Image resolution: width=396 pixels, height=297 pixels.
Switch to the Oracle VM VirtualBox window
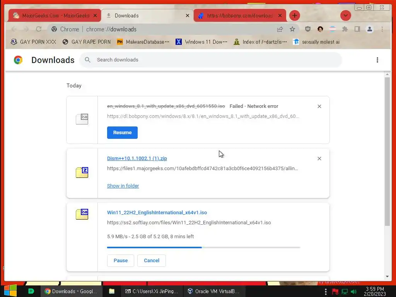pos(213,292)
